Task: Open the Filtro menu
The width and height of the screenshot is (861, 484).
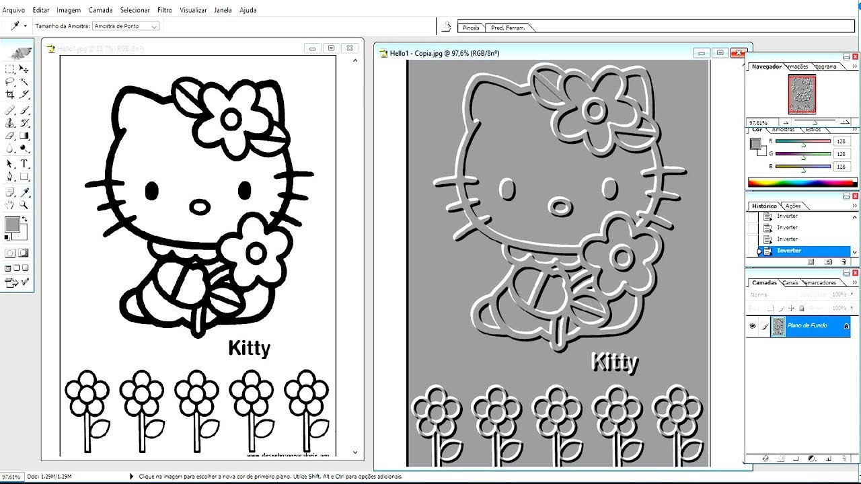Action: click(165, 10)
